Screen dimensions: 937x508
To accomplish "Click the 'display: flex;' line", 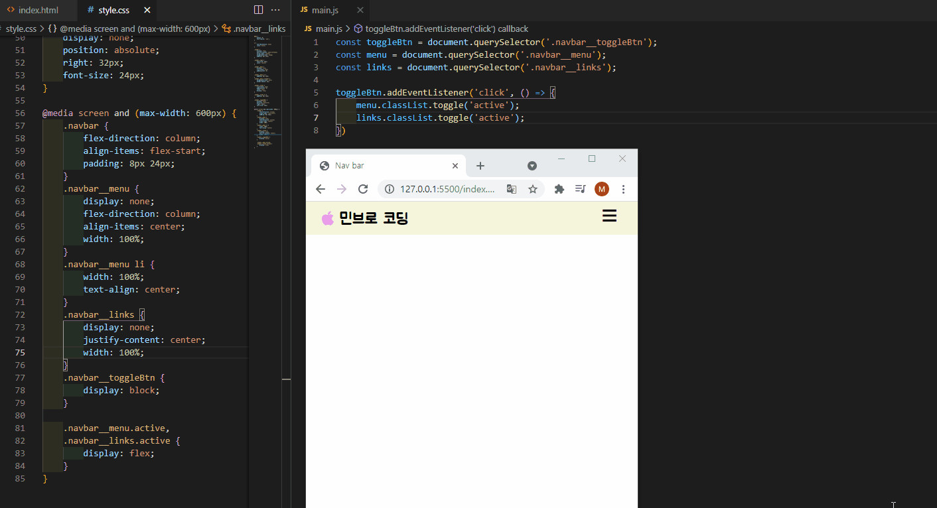I will (119, 453).
